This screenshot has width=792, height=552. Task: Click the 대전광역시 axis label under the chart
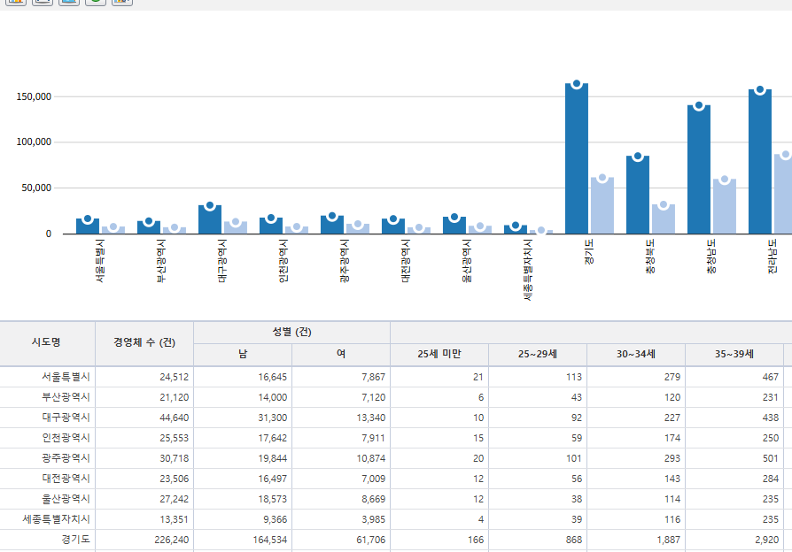405,261
